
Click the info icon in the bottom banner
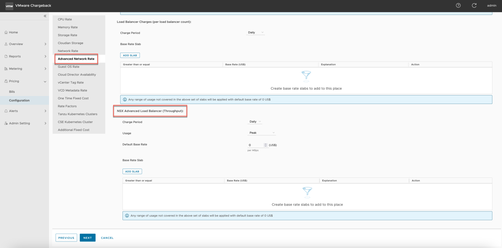[126, 216]
